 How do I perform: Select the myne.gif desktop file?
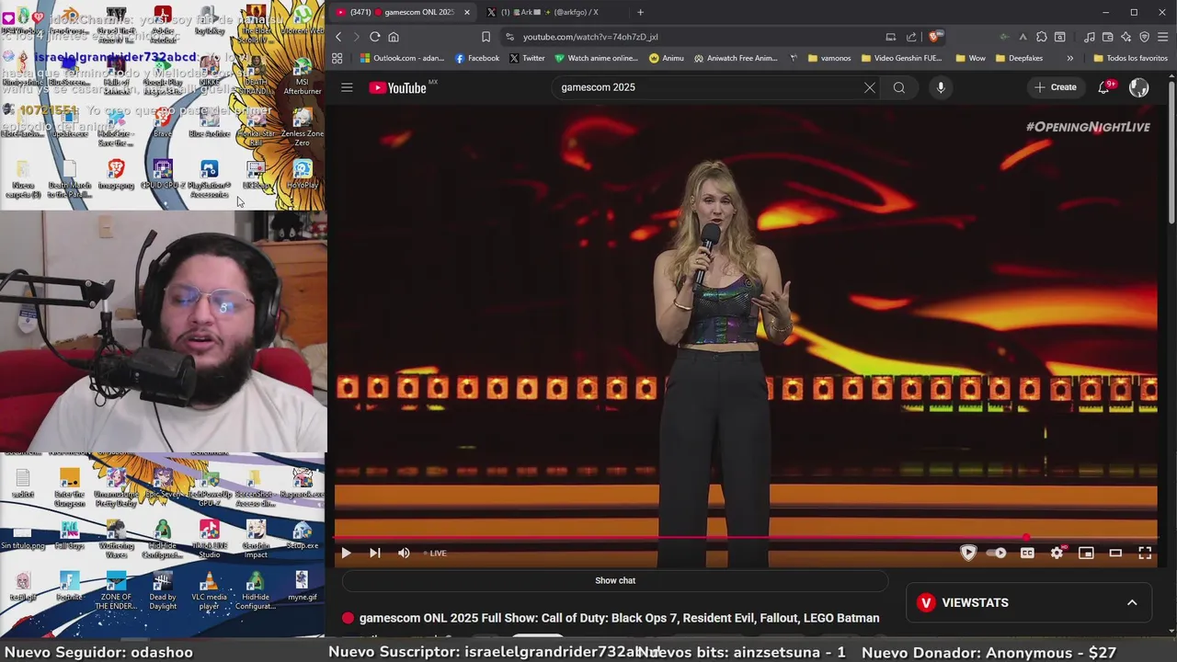pyautogui.click(x=302, y=587)
